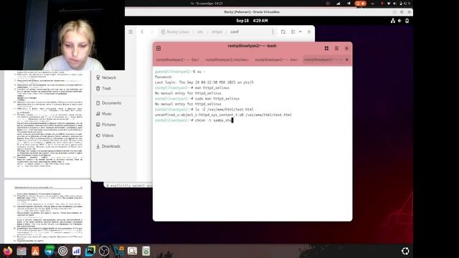Screen dimensions: 459x258
Task: Open guest volume icon in top bar
Action: pos(400,21)
